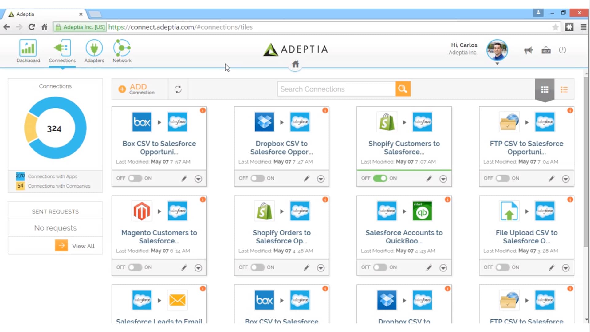Click the power logout icon
The image size is (590, 332).
point(562,50)
